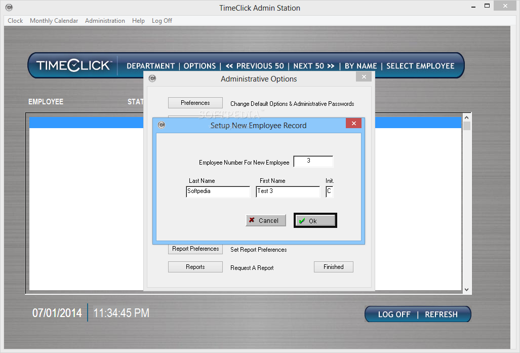
Task: Click the TimeClick app icon in title bar
Action: point(9,7)
